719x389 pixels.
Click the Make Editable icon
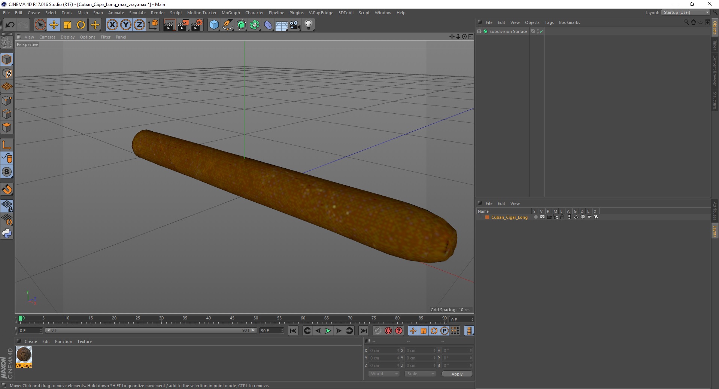click(7, 42)
